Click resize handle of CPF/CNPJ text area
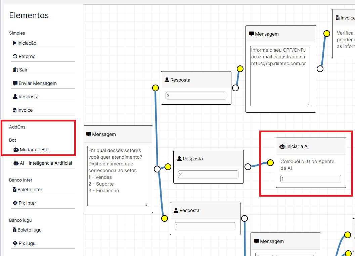Image resolution: width=355 pixels, height=256 pixels. (309, 104)
